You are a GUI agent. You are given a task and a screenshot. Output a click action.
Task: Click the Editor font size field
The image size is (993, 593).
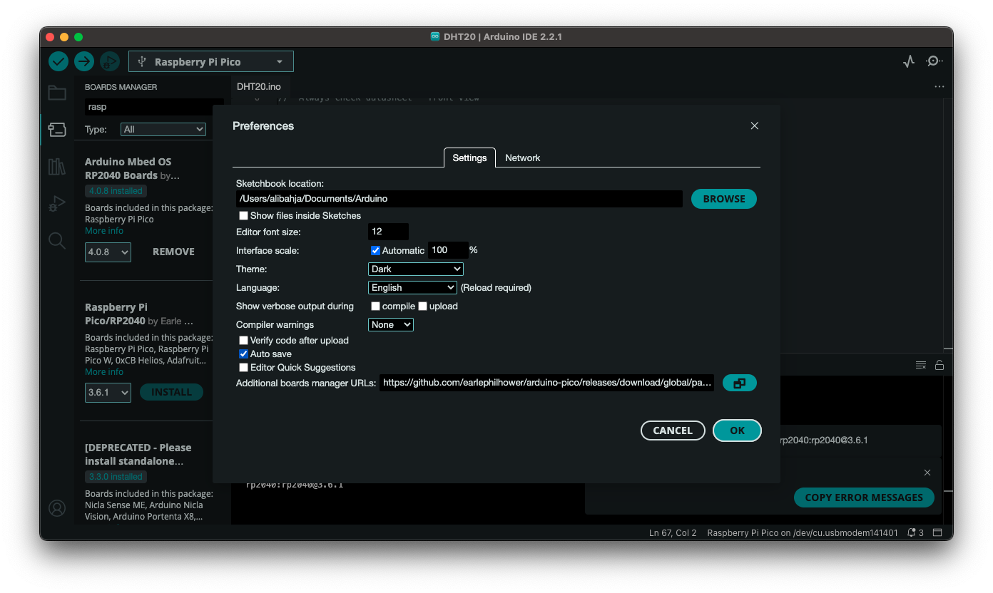pos(388,232)
